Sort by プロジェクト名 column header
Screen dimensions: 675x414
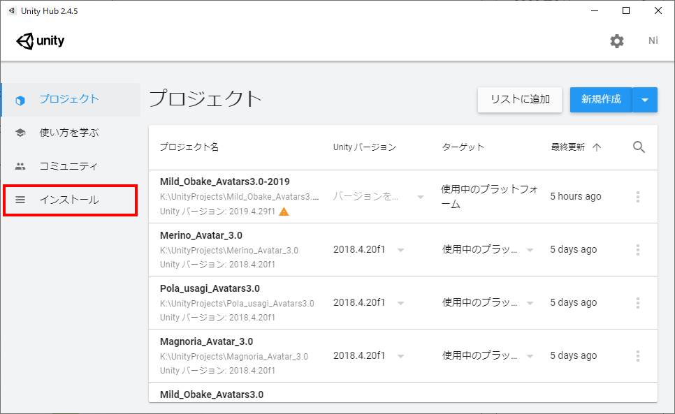click(x=189, y=147)
